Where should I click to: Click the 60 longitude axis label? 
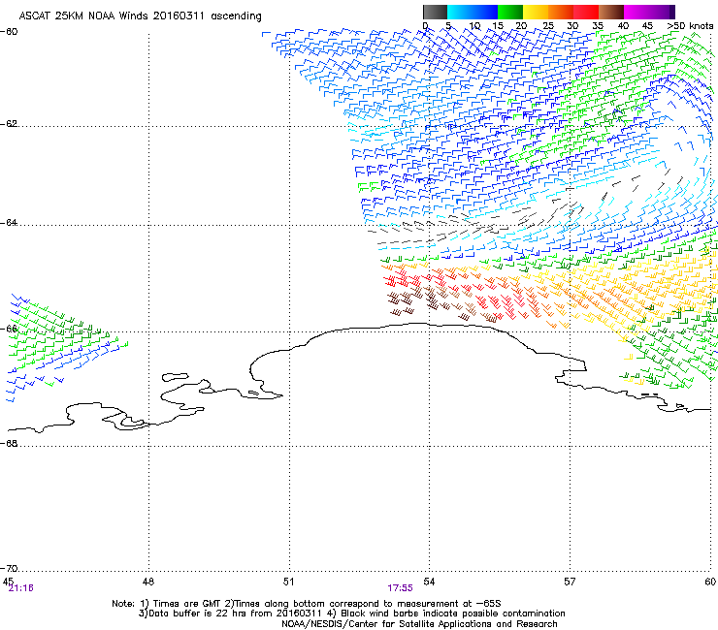(x=710, y=582)
